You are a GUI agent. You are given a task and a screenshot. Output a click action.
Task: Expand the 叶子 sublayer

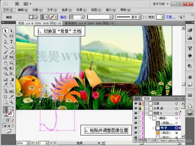click(x=153, y=128)
